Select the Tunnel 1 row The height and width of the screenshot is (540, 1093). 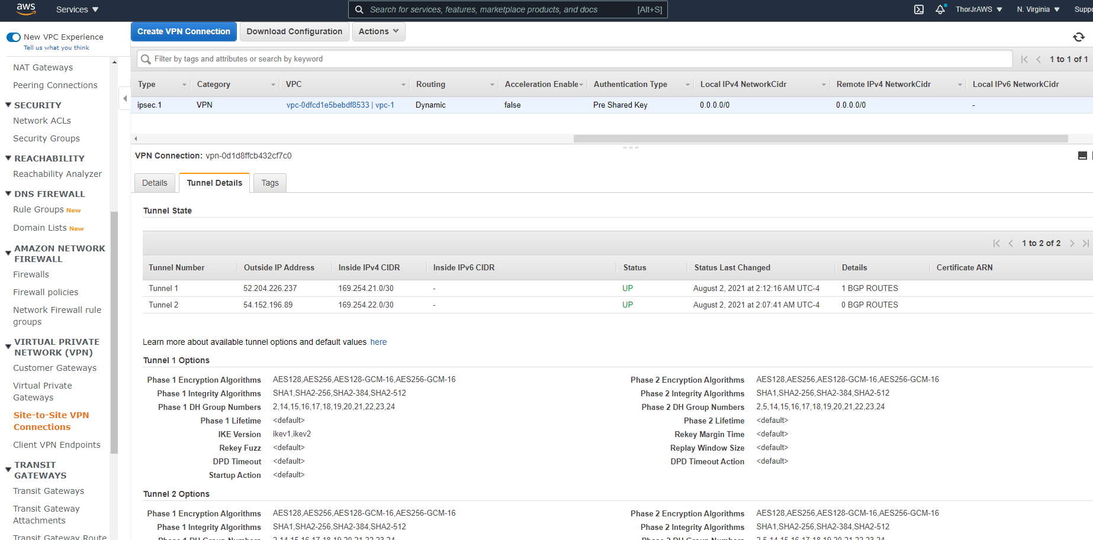(618, 288)
